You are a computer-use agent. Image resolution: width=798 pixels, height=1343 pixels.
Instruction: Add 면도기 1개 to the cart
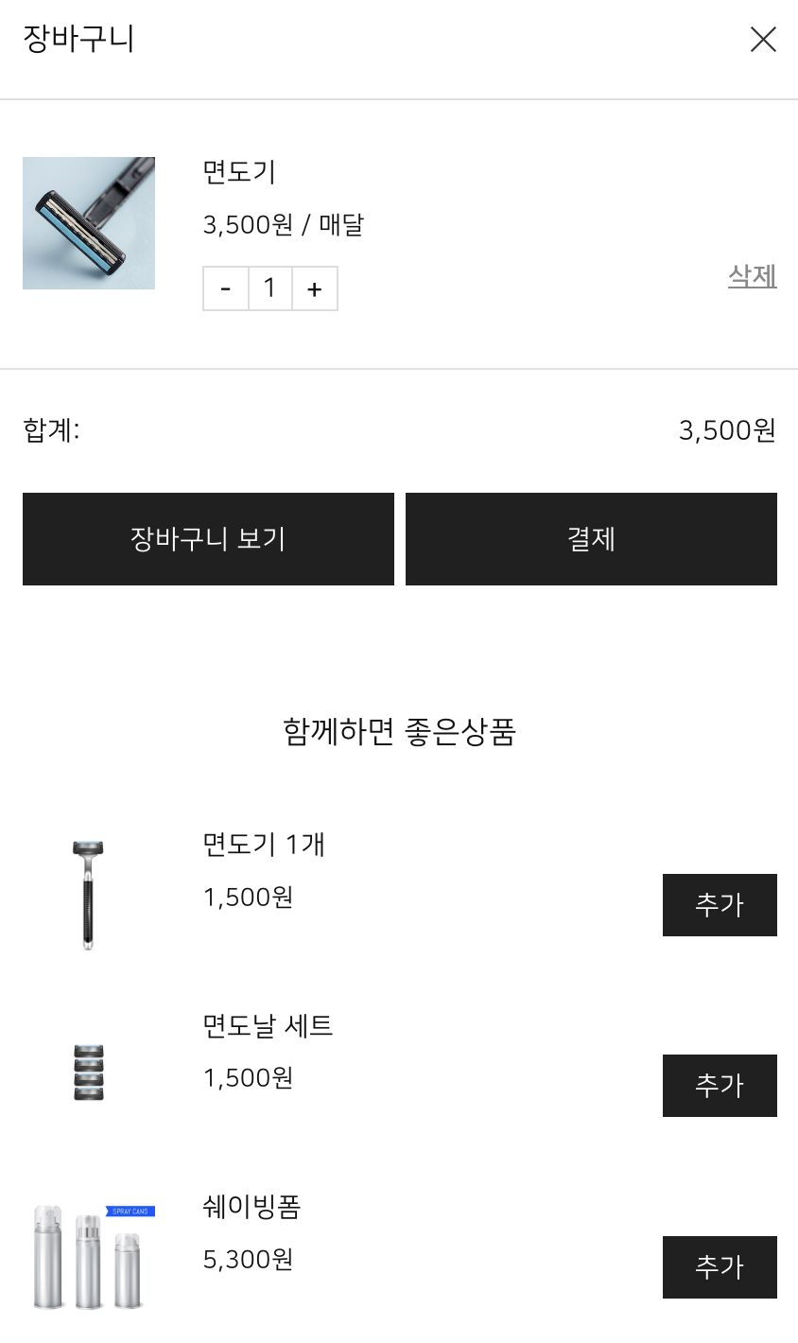(x=720, y=905)
